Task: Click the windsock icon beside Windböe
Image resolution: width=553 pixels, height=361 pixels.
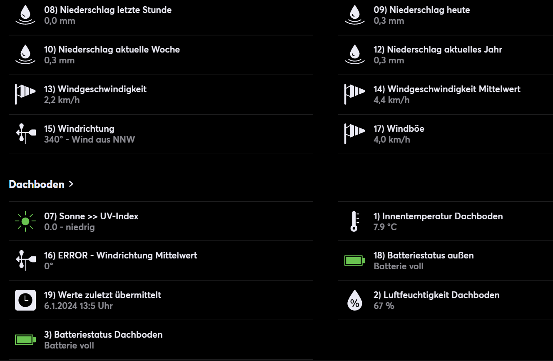Action: pos(354,134)
